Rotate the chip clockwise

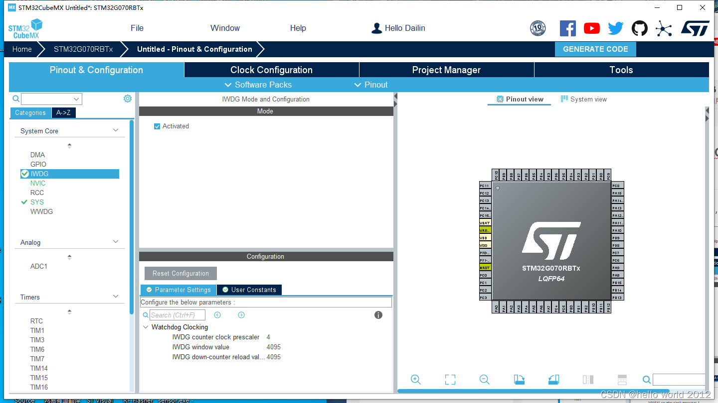click(x=519, y=380)
